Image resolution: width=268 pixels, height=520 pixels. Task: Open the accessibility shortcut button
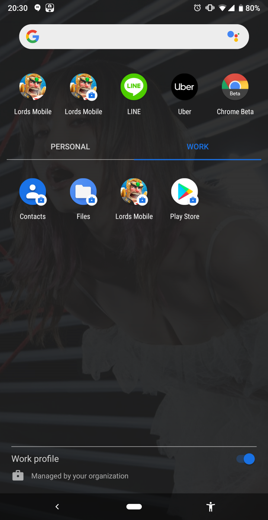(x=211, y=507)
